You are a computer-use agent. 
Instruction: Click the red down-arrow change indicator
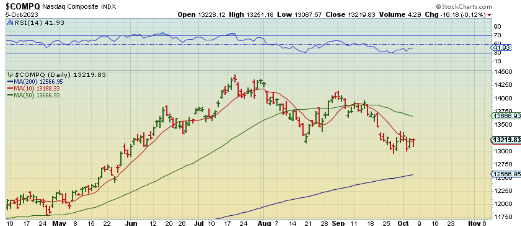tap(489, 15)
